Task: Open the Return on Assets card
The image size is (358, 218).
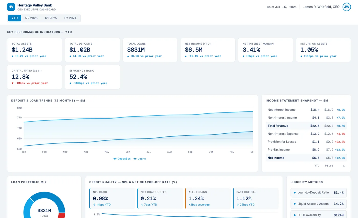Action: tap(323, 50)
